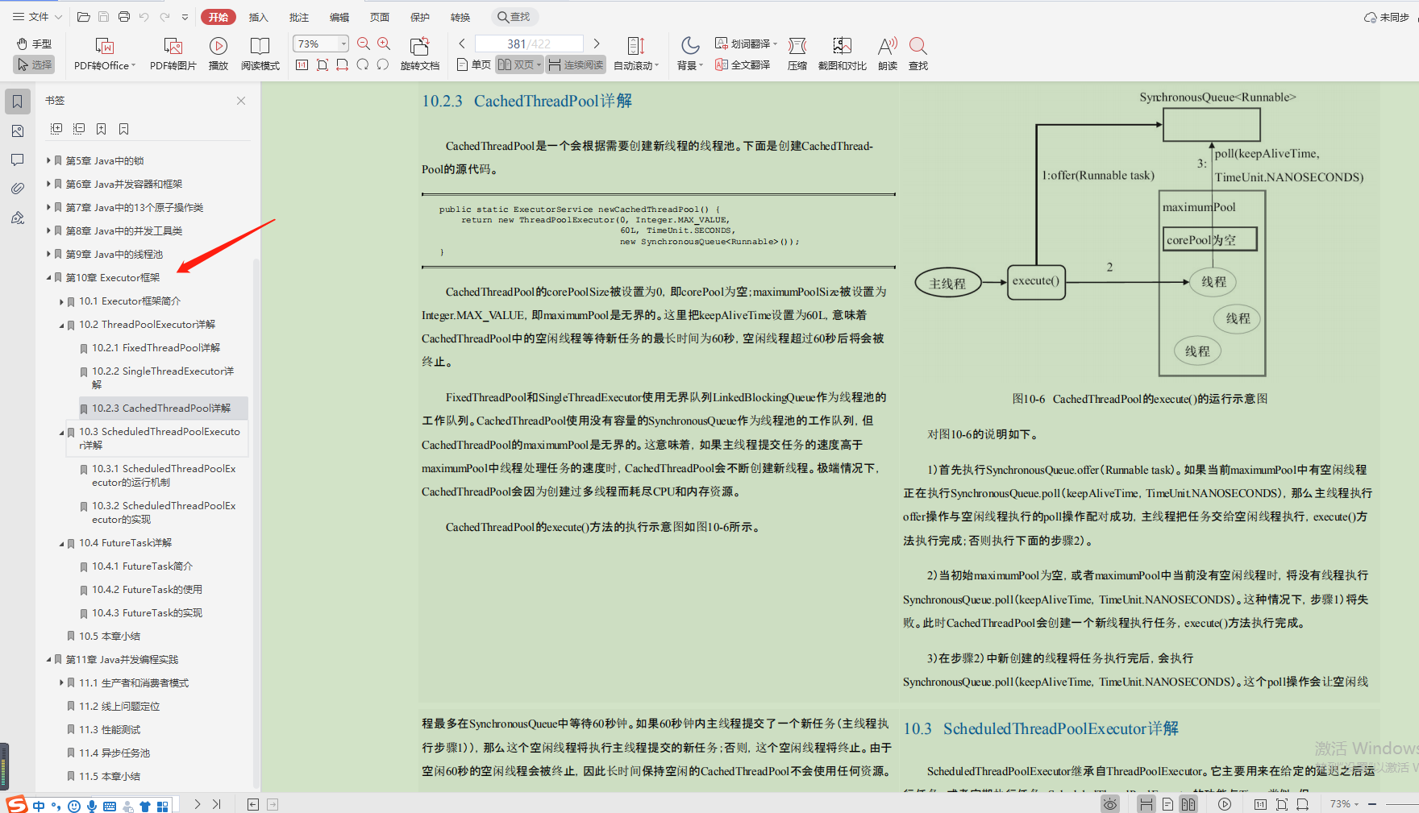Switch to single page (单页) layout
Viewport: 1419px width, 813px height.
473,64
